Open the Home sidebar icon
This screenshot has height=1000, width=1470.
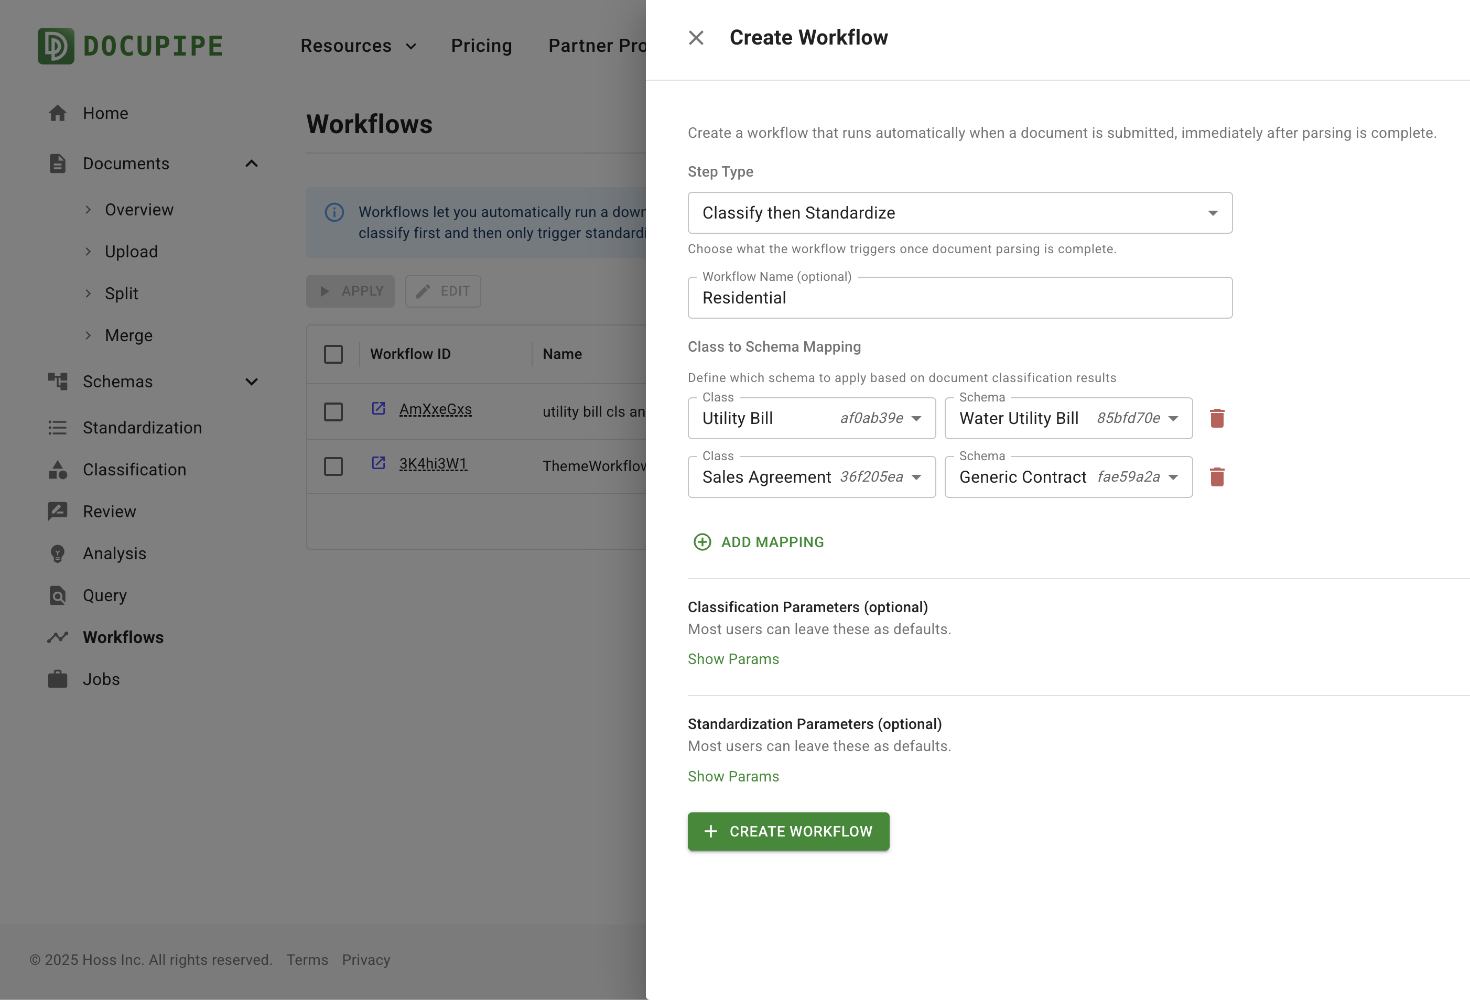click(x=58, y=113)
